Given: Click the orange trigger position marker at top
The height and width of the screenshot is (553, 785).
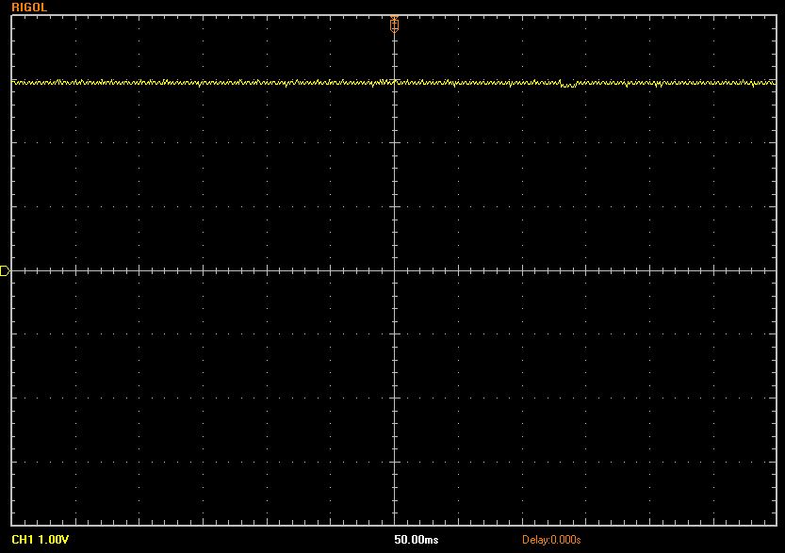Looking at the screenshot, I should tap(394, 24).
